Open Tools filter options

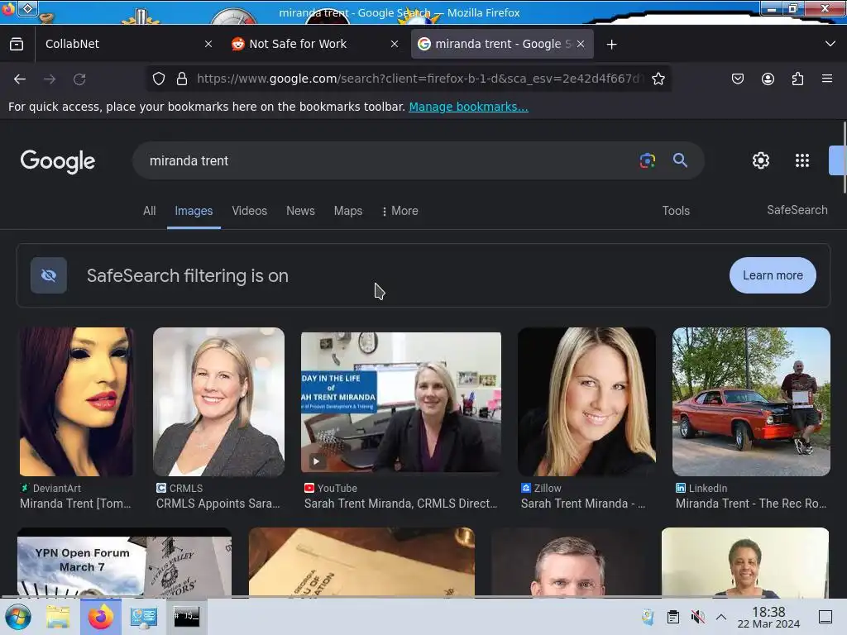(676, 211)
